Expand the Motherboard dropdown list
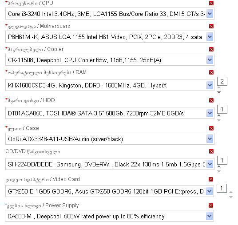Screen dimensions: 238x225 point(210,37)
